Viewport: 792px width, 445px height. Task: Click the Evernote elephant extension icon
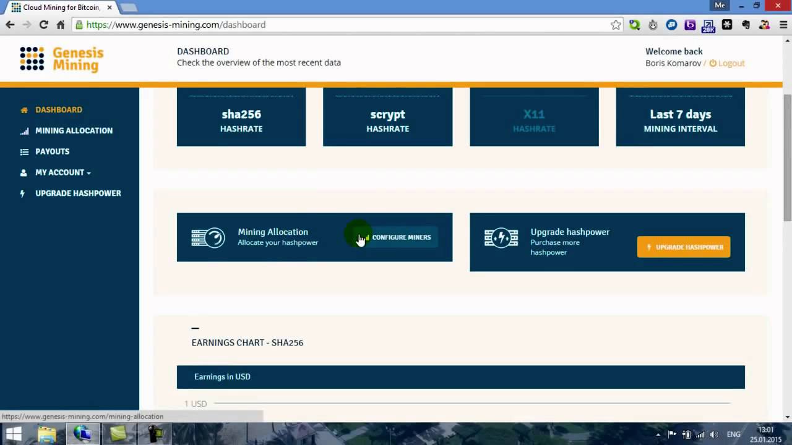click(746, 25)
